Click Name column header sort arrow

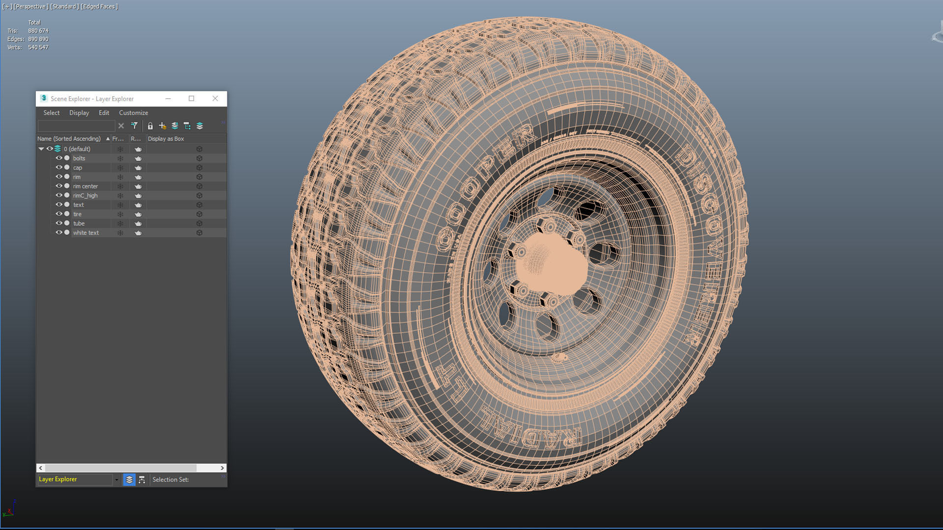(108, 139)
